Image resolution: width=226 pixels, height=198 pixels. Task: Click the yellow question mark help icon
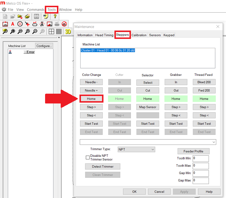[55, 16]
